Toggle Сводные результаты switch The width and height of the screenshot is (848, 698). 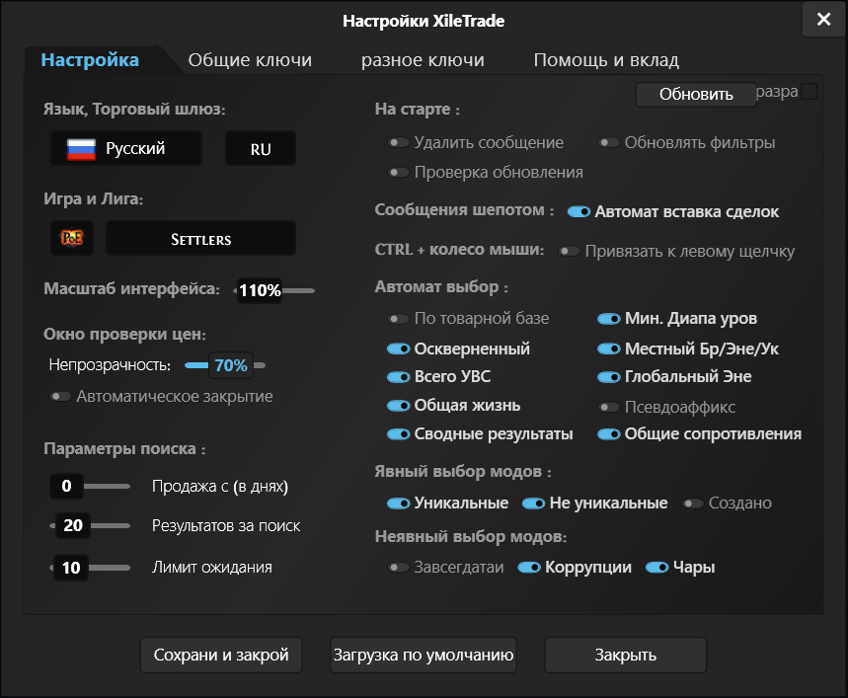coord(399,434)
